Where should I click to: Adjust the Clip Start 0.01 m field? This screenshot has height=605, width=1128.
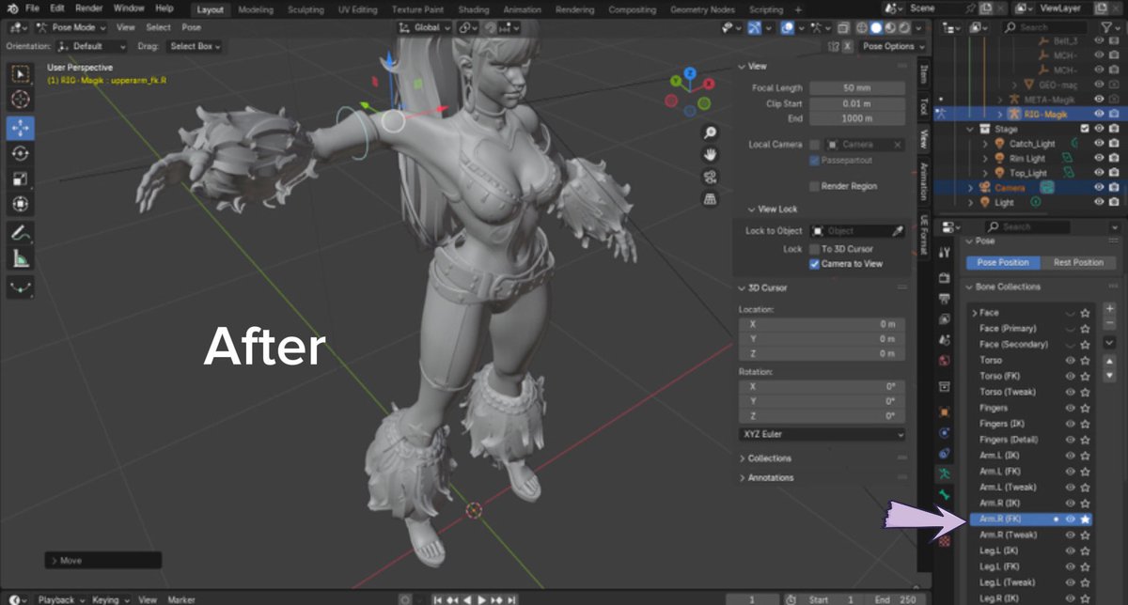(855, 103)
